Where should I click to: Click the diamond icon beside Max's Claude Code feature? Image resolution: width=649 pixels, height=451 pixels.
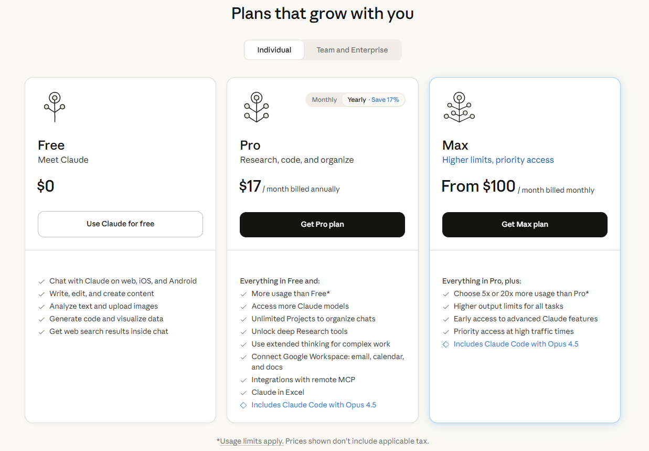(x=446, y=344)
